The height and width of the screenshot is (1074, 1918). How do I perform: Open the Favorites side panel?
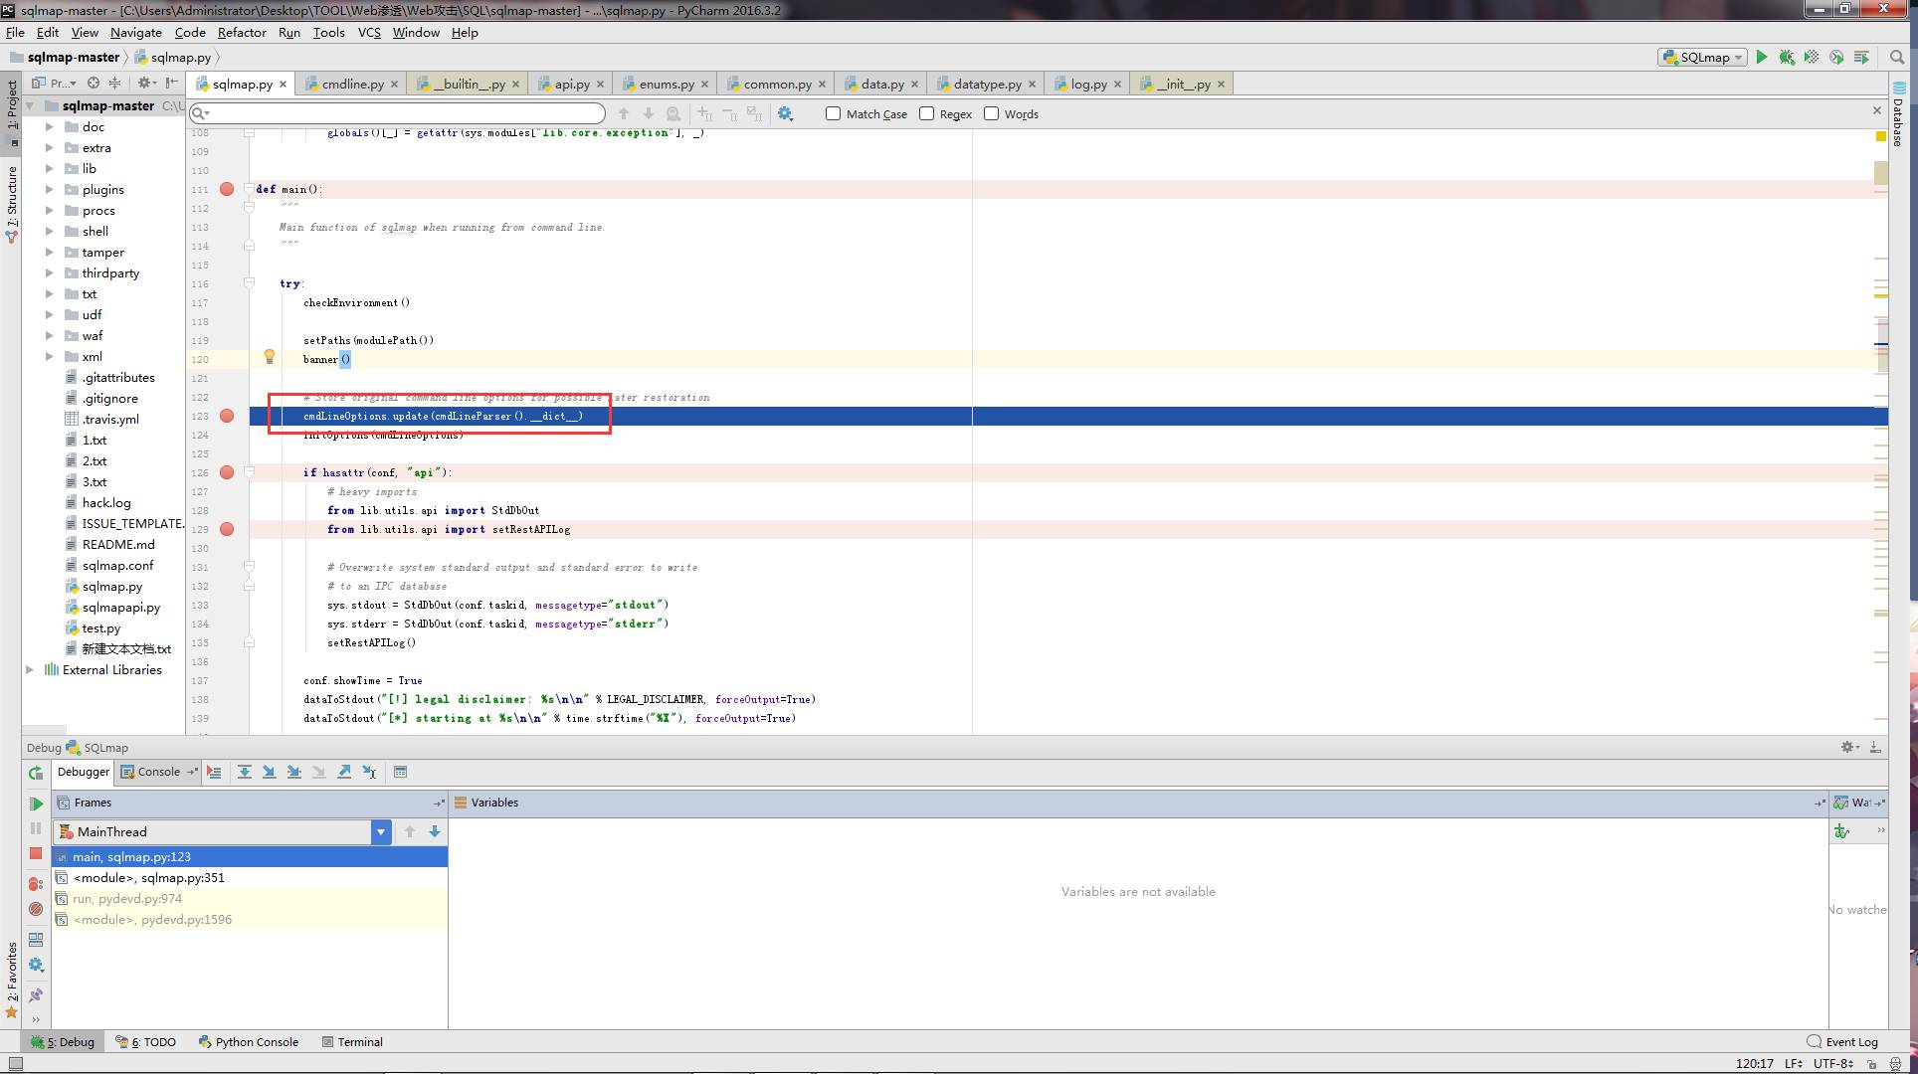point(12,980)
